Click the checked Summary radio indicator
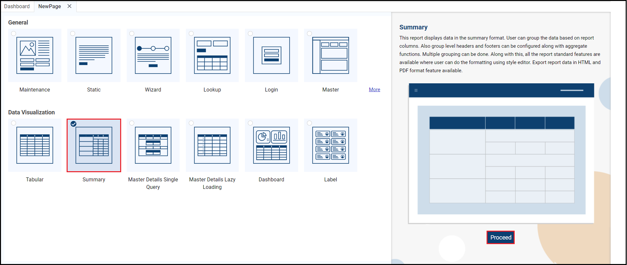 tap(73, 124)
